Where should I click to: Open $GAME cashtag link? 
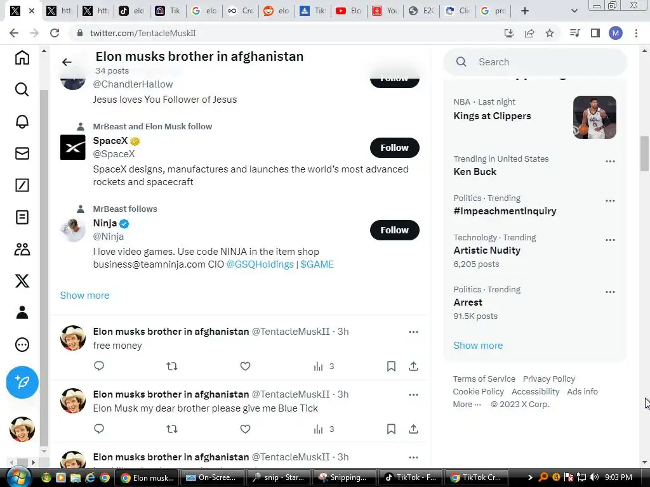pos(317,264)
